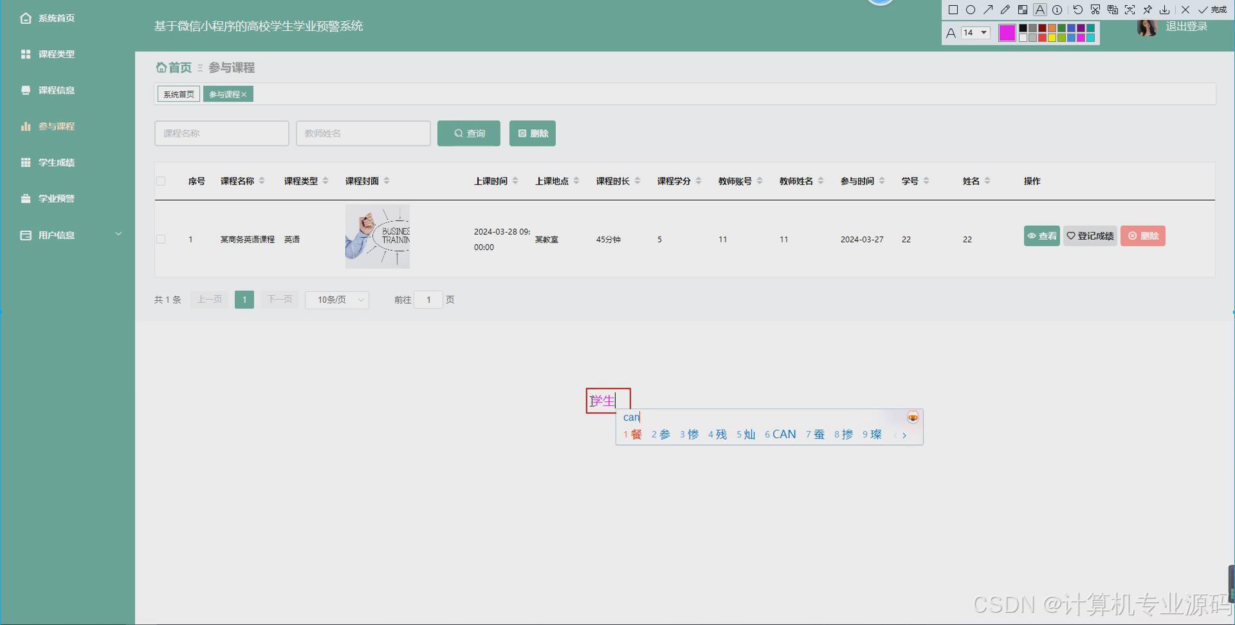Open the font size 14 dropdown

coord(973,32)
